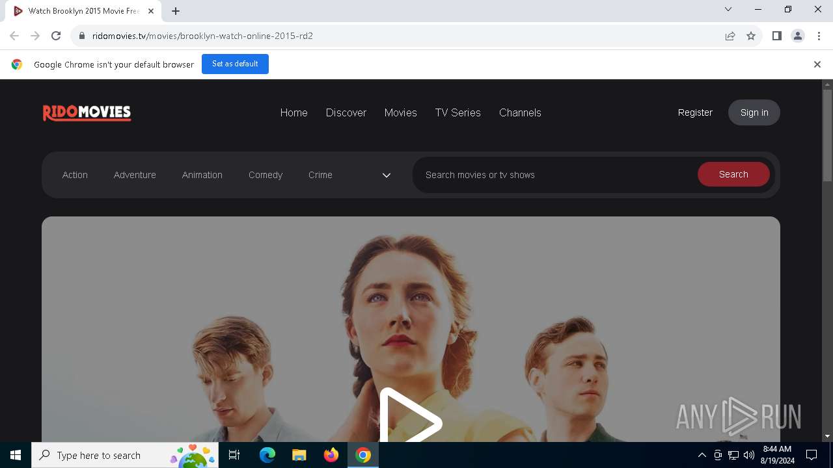Viewport: 833px width, 468px height.
Task: Reload the current page
Action: [56, 36]
